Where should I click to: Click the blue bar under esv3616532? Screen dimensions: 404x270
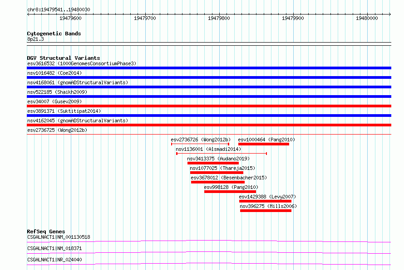[x=209, y=68]
